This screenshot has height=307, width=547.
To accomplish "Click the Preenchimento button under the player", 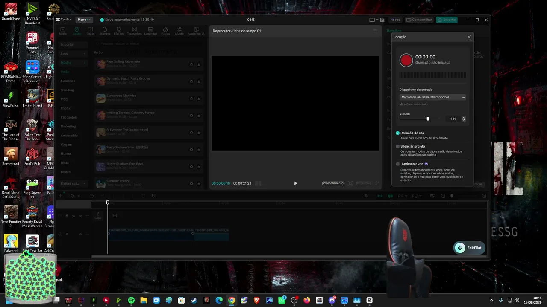I will [333, 183].
